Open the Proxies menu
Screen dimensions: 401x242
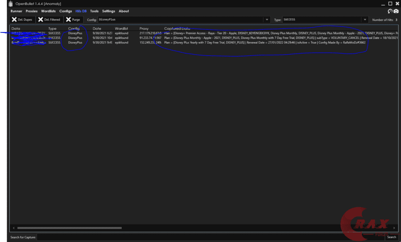click(31, 11)
